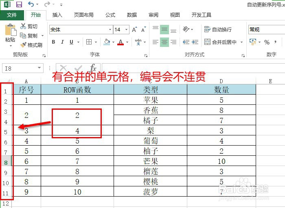This screenshot has width=285, height=208.
Task: Click the increase indent icon
Action: [x=195, y=42]
